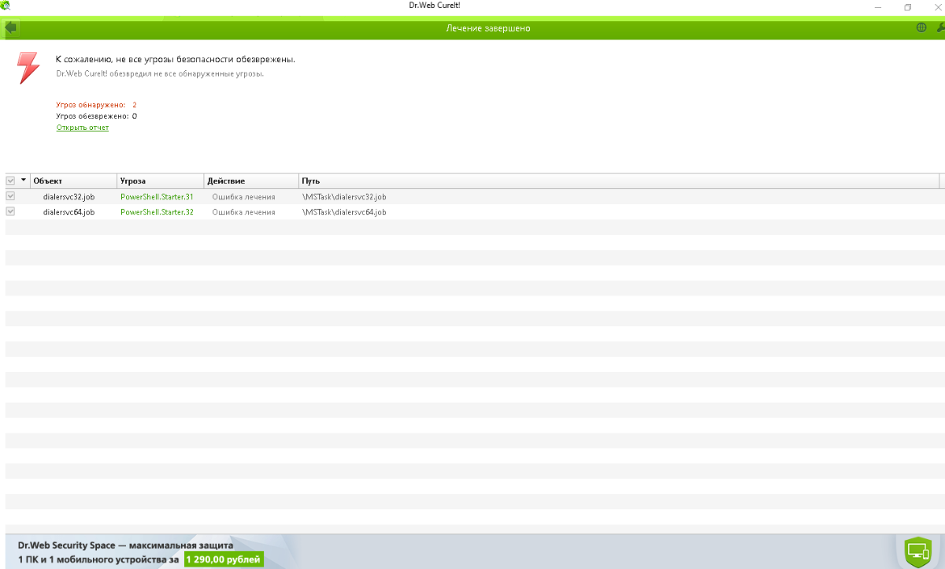Screen dimensions: 945x569
Task: Expand the dropdown arrow beside header checkbox
Action: coord(24,180)
